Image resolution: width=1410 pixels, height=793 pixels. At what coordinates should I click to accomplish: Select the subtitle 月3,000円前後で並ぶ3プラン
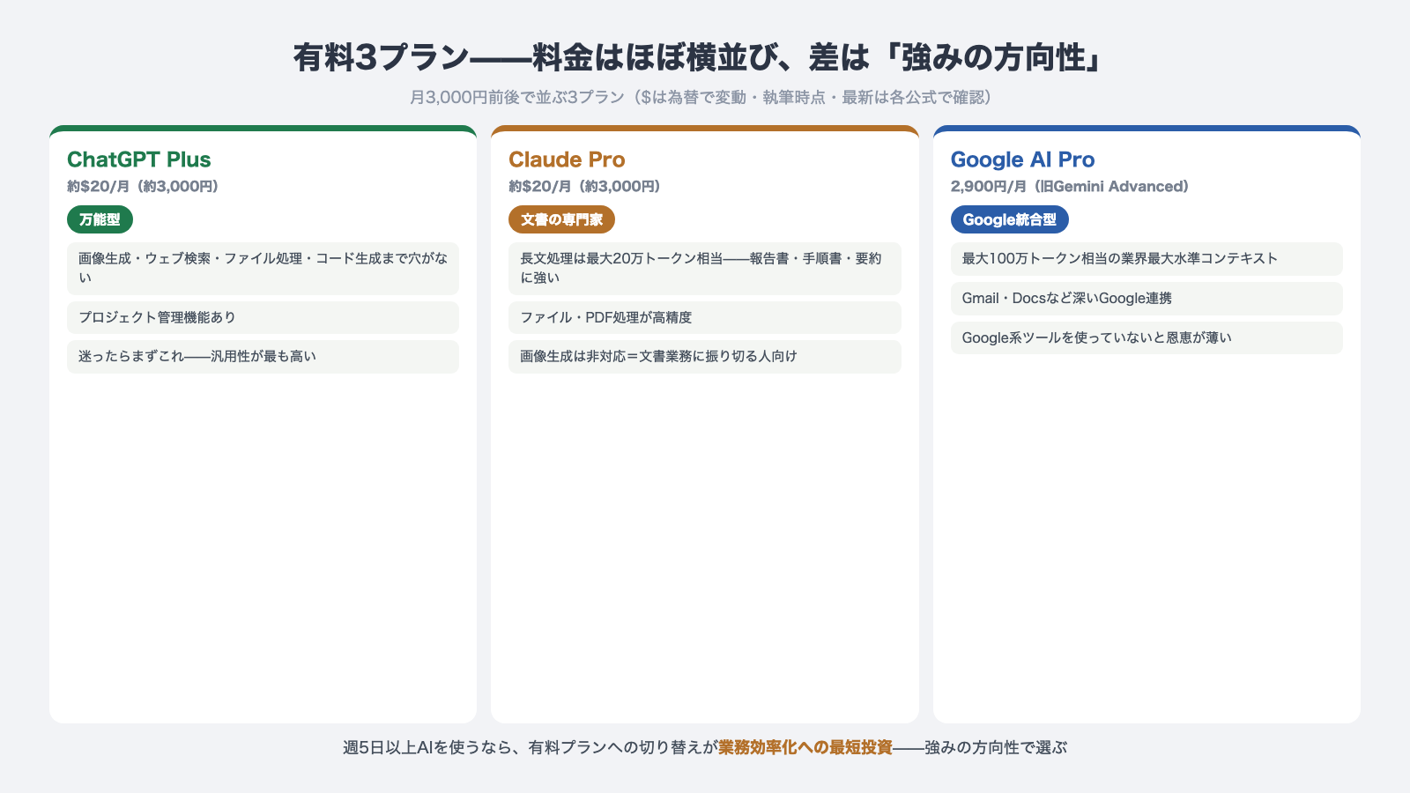click(517, 97)
